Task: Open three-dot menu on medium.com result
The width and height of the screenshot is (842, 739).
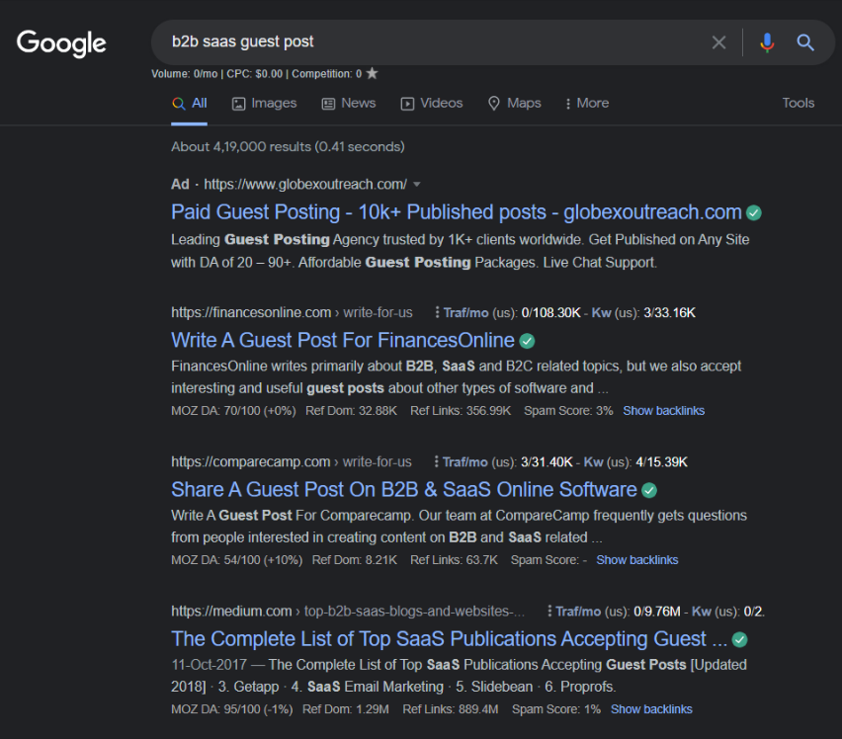Action: (548, 611)
